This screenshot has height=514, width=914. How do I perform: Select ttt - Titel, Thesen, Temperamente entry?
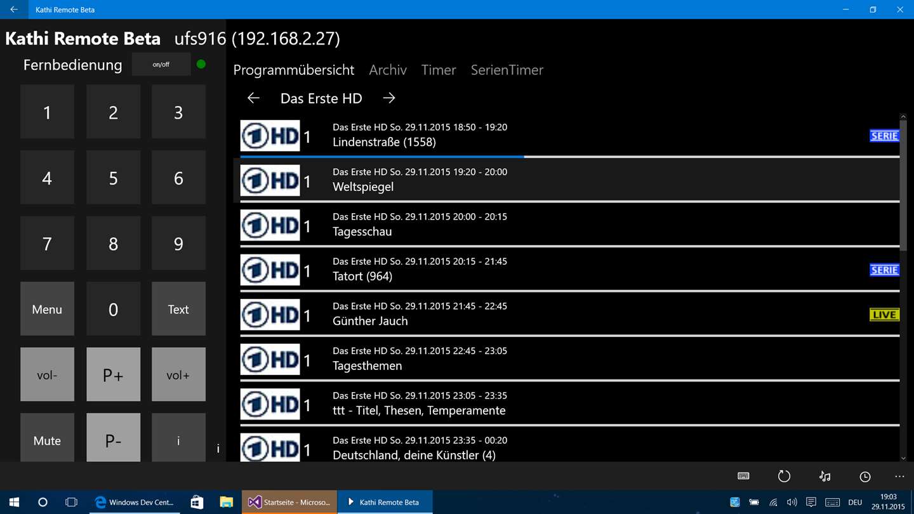[x=567, y=404]
